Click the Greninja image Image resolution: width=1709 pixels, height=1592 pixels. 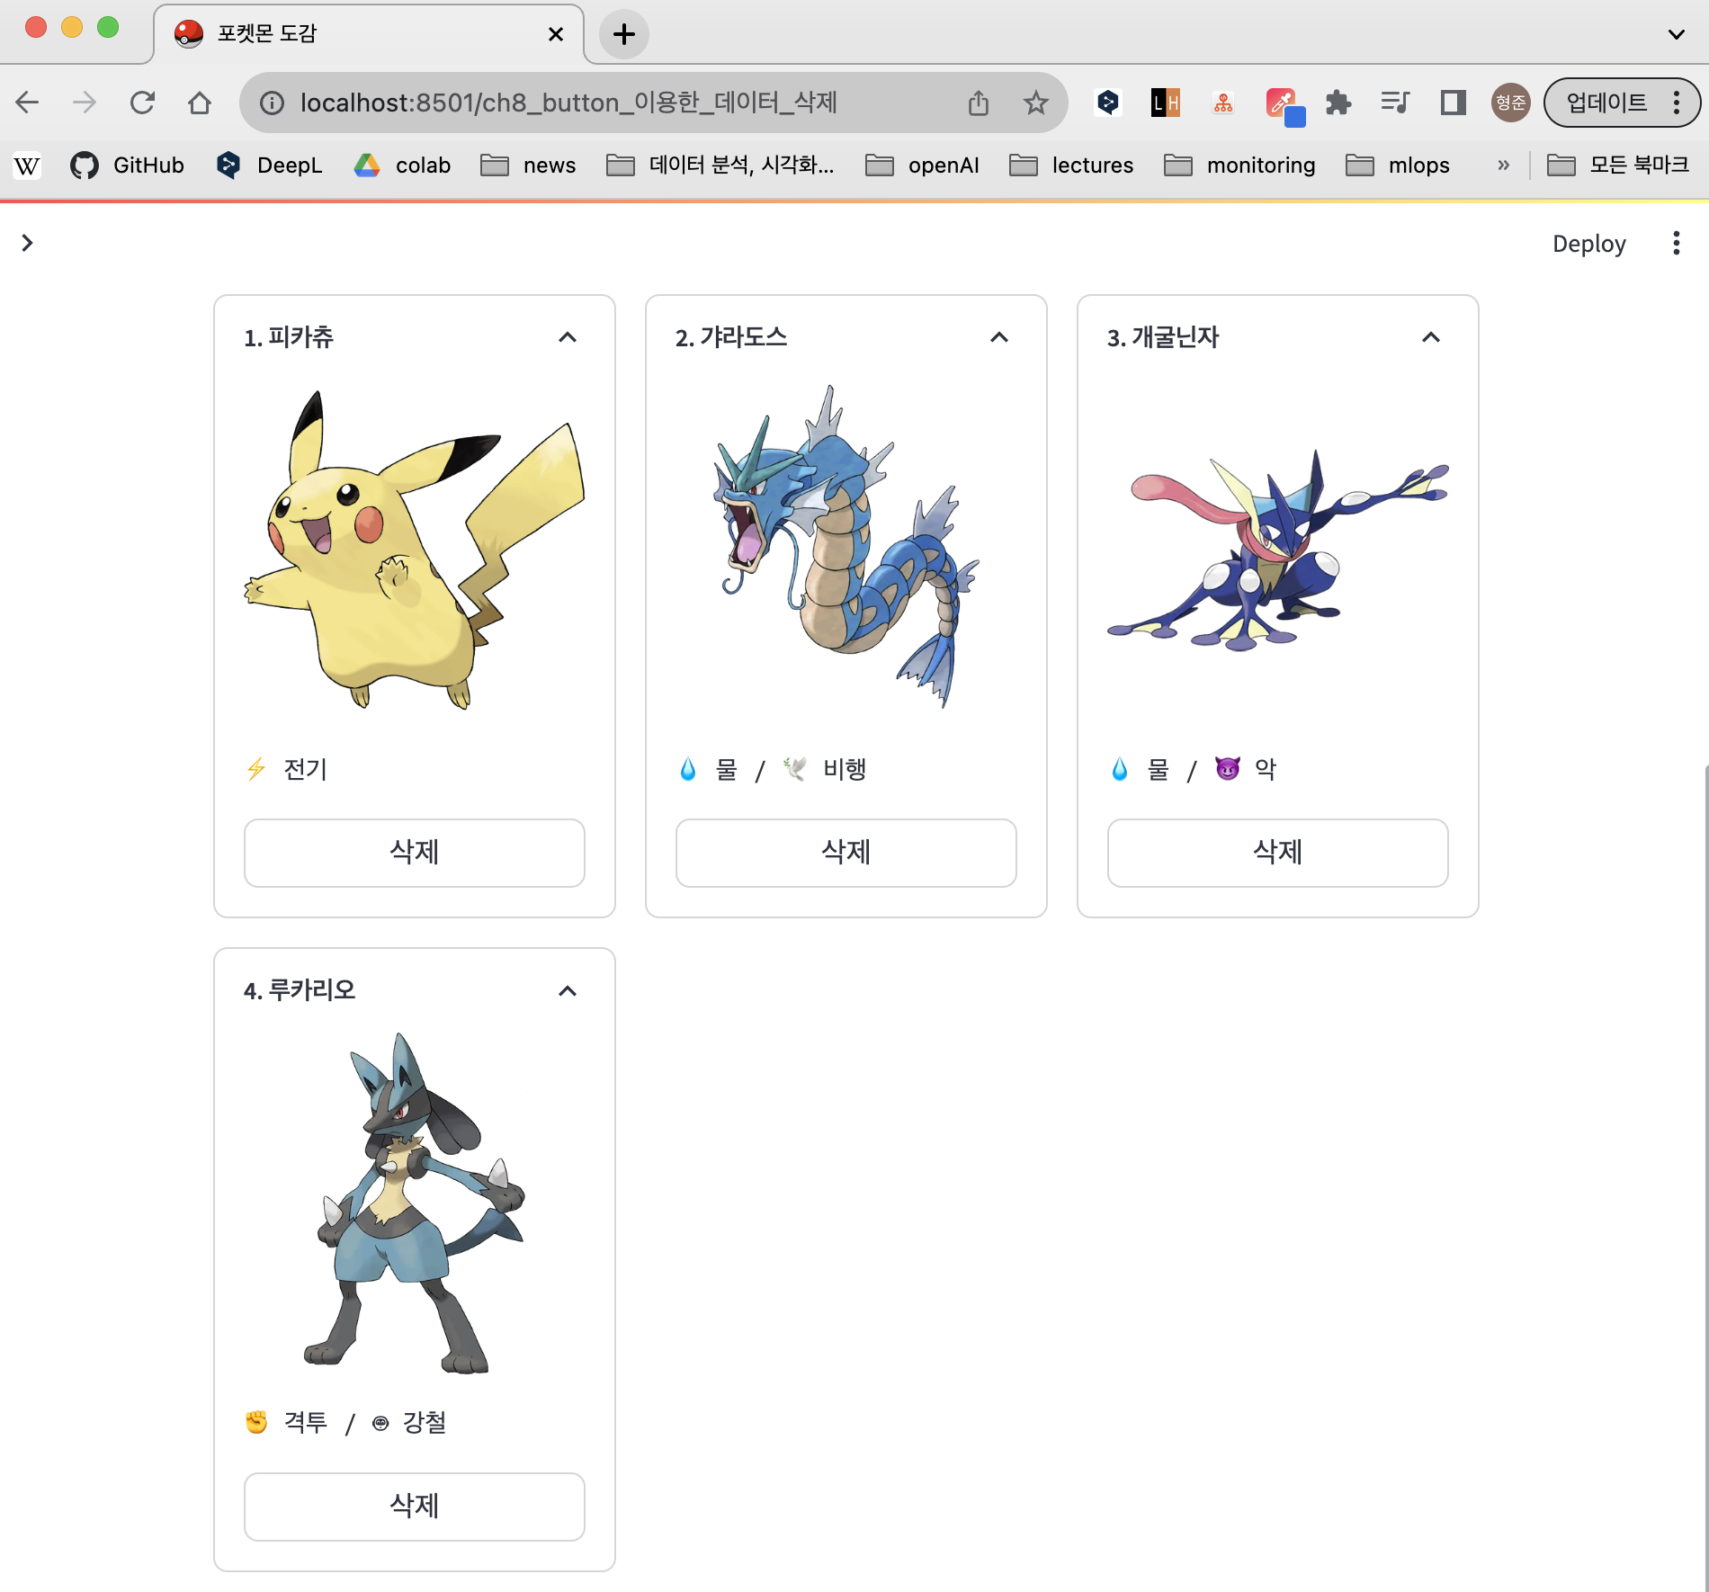click(1278, 549)
